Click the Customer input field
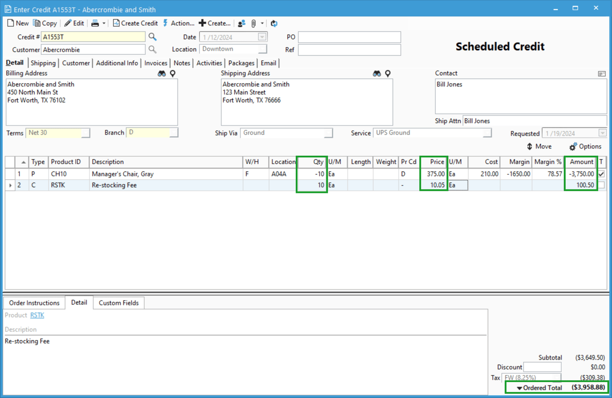Screen dimensions: 612x398 pos(93,49)
